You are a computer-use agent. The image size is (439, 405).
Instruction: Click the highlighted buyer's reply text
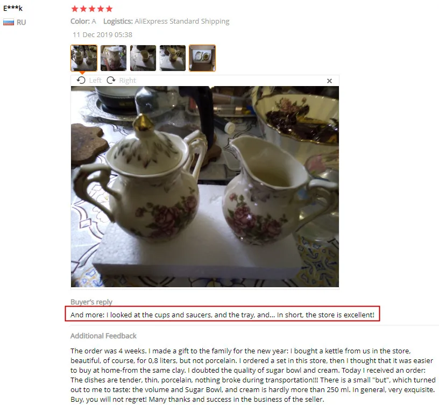click(x=222, y=315)
